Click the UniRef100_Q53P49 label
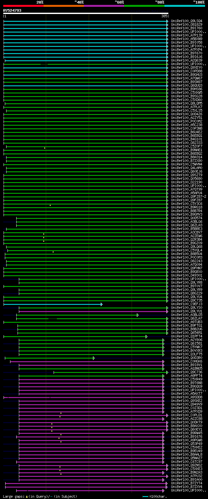Screen dimensions: 208x499 pos(187,444)
